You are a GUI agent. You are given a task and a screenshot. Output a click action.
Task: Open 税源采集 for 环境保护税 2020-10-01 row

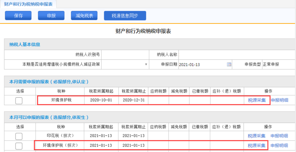coord(257,100)
